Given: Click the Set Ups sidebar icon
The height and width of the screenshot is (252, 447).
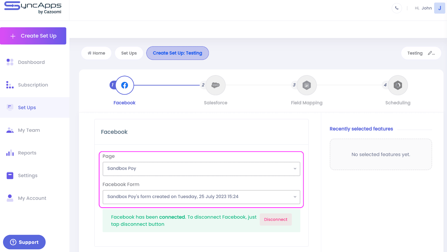Looking at the screenshot, I should click(10, 107).
